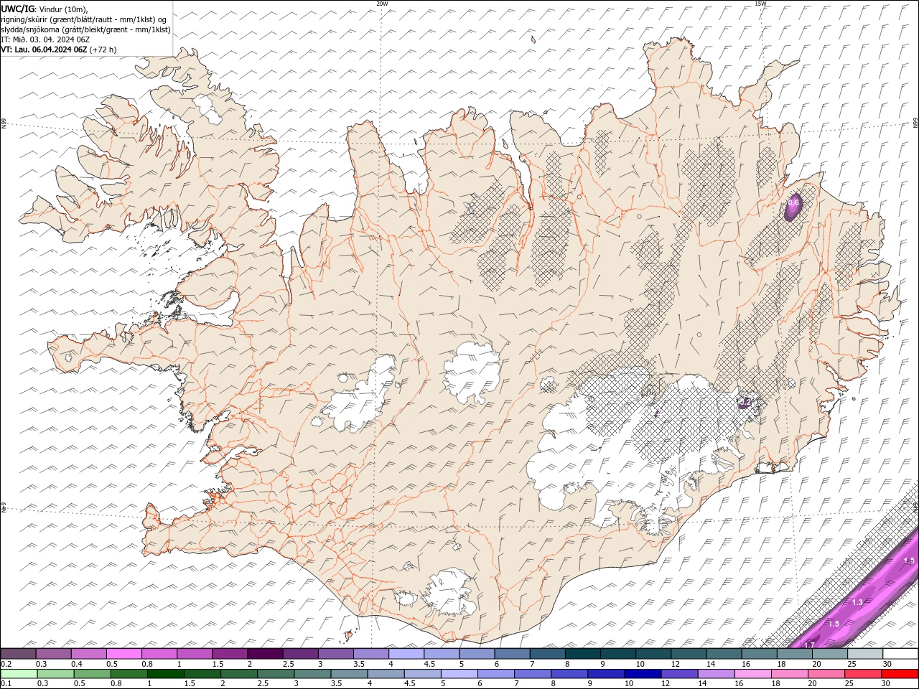The height and width of the screenshot is (689, 919).
Task: Click the dark teal 8 swatch in upper legend
Action: pyautogui.click(x=583, y=654)
